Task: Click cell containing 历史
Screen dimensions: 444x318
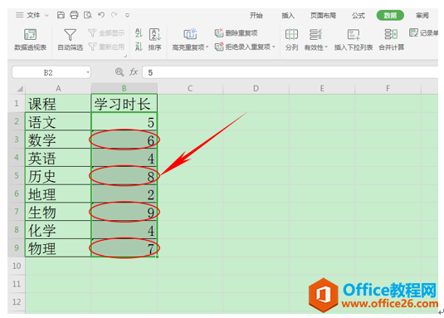Action: (x=58, y=175)
